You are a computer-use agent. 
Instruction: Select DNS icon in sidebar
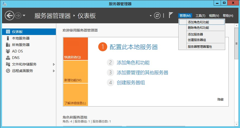point(8,58)
